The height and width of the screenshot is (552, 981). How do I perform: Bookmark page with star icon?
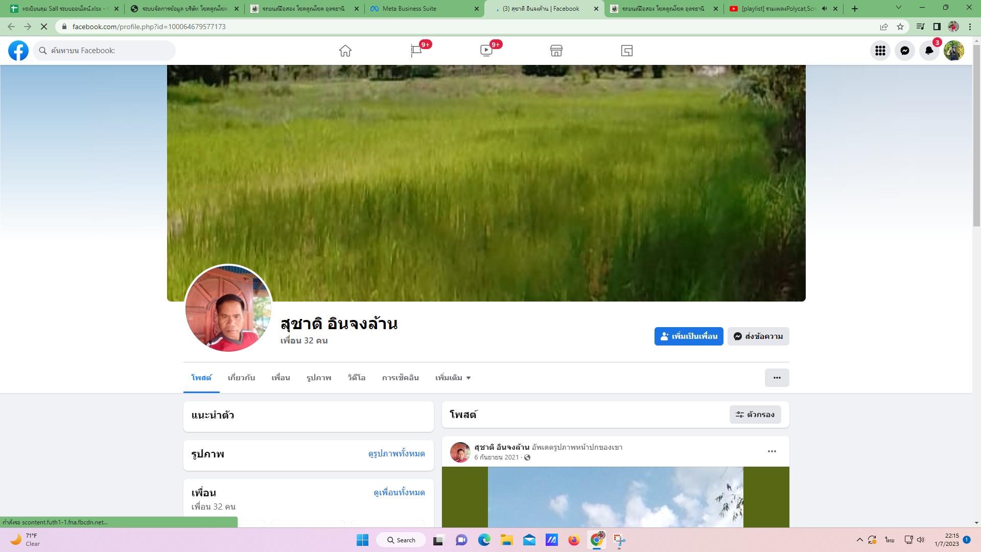(900, 27)
